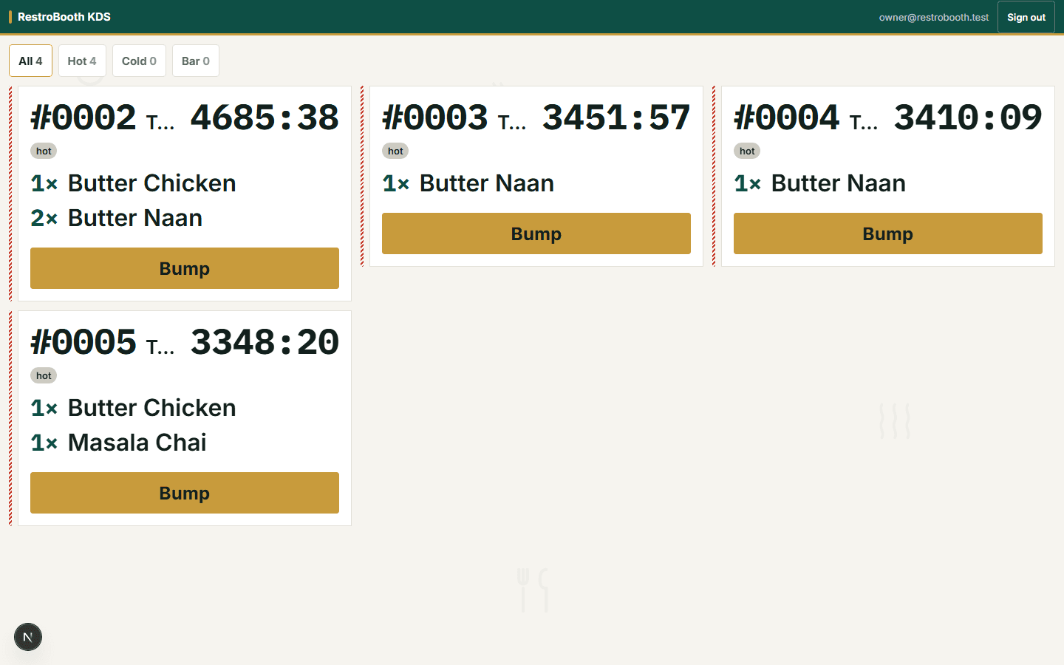Select Butter Chicken in order #0002
The height and width of the screenshot is (665, 1064).
pyautogui.click(x=151, y=183)
